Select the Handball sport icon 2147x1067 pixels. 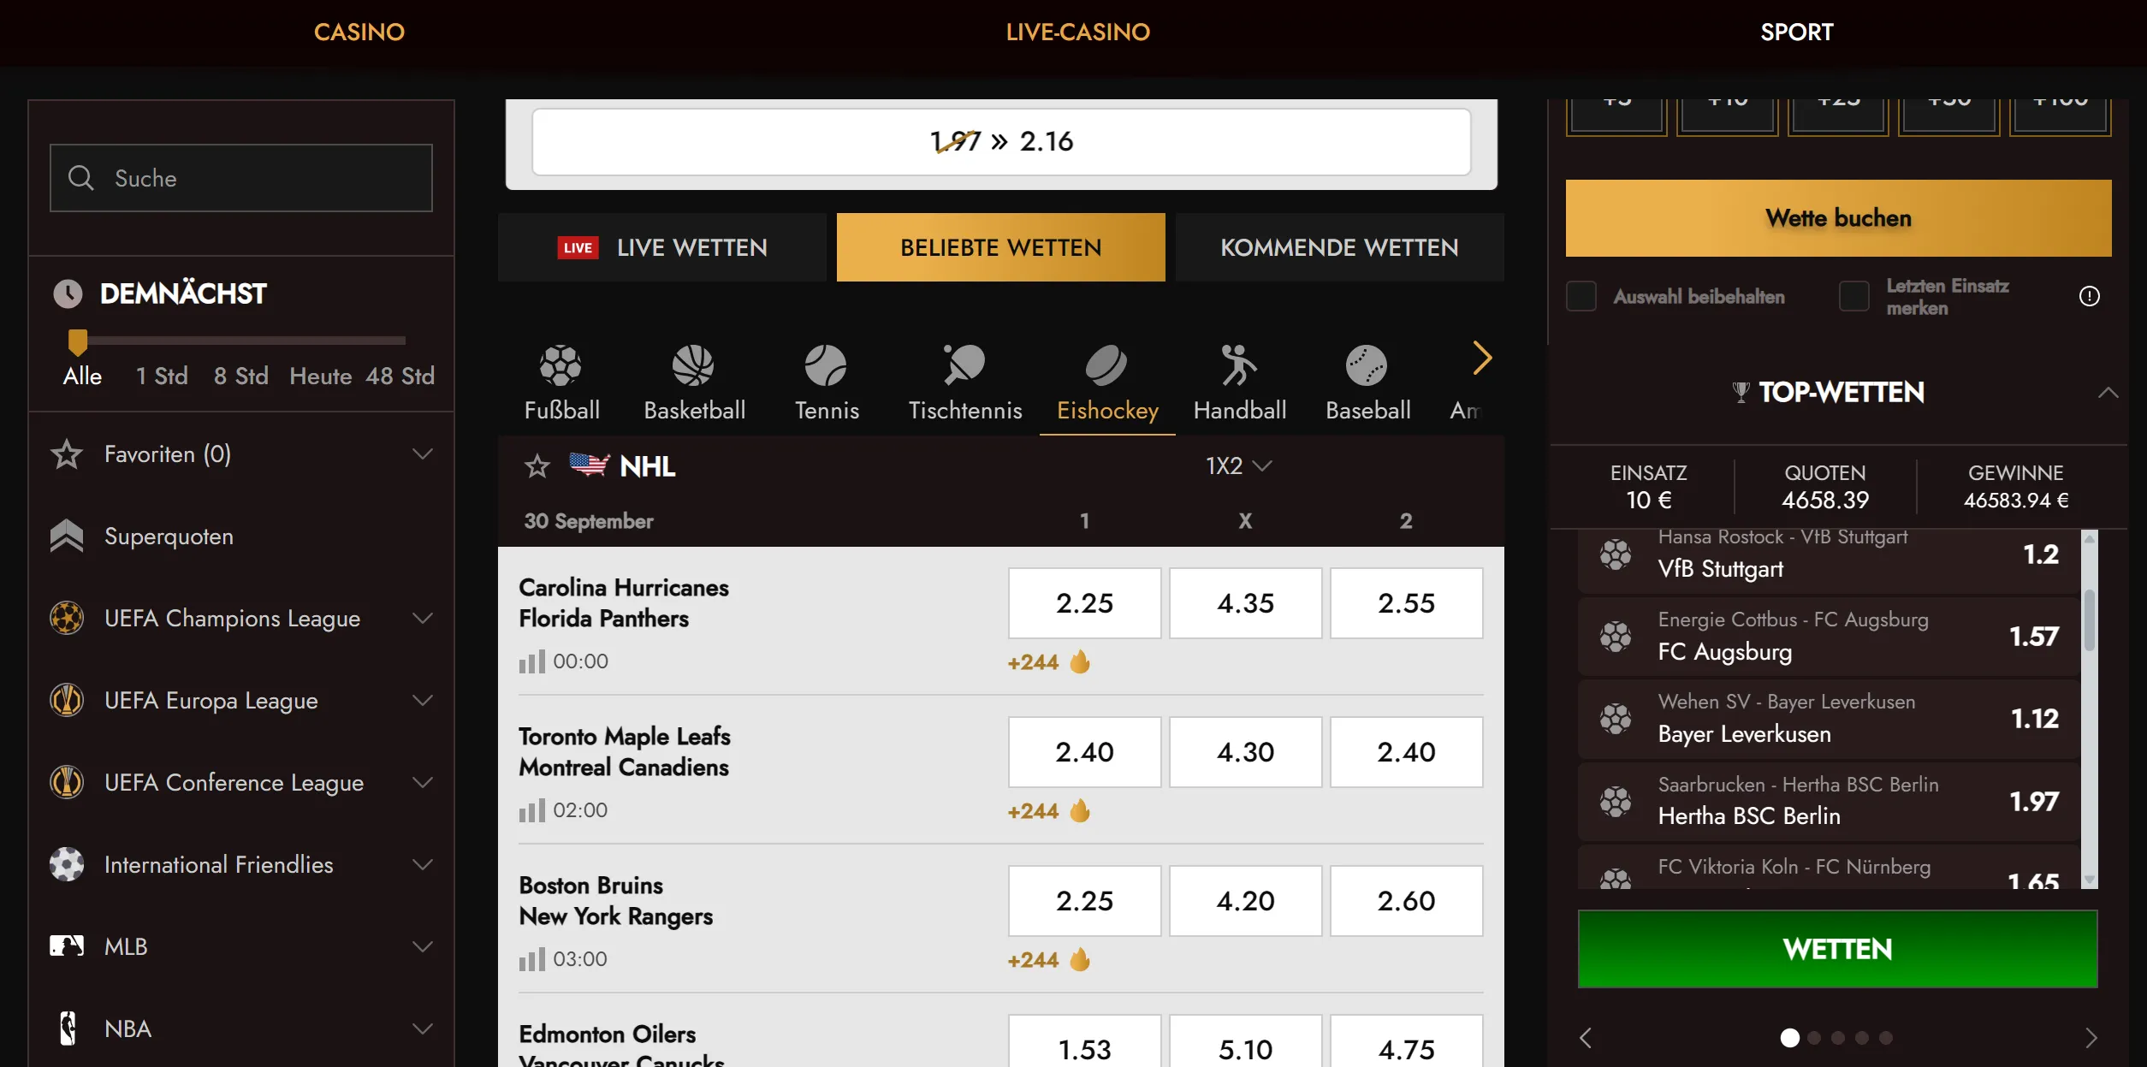[1239, 366]
